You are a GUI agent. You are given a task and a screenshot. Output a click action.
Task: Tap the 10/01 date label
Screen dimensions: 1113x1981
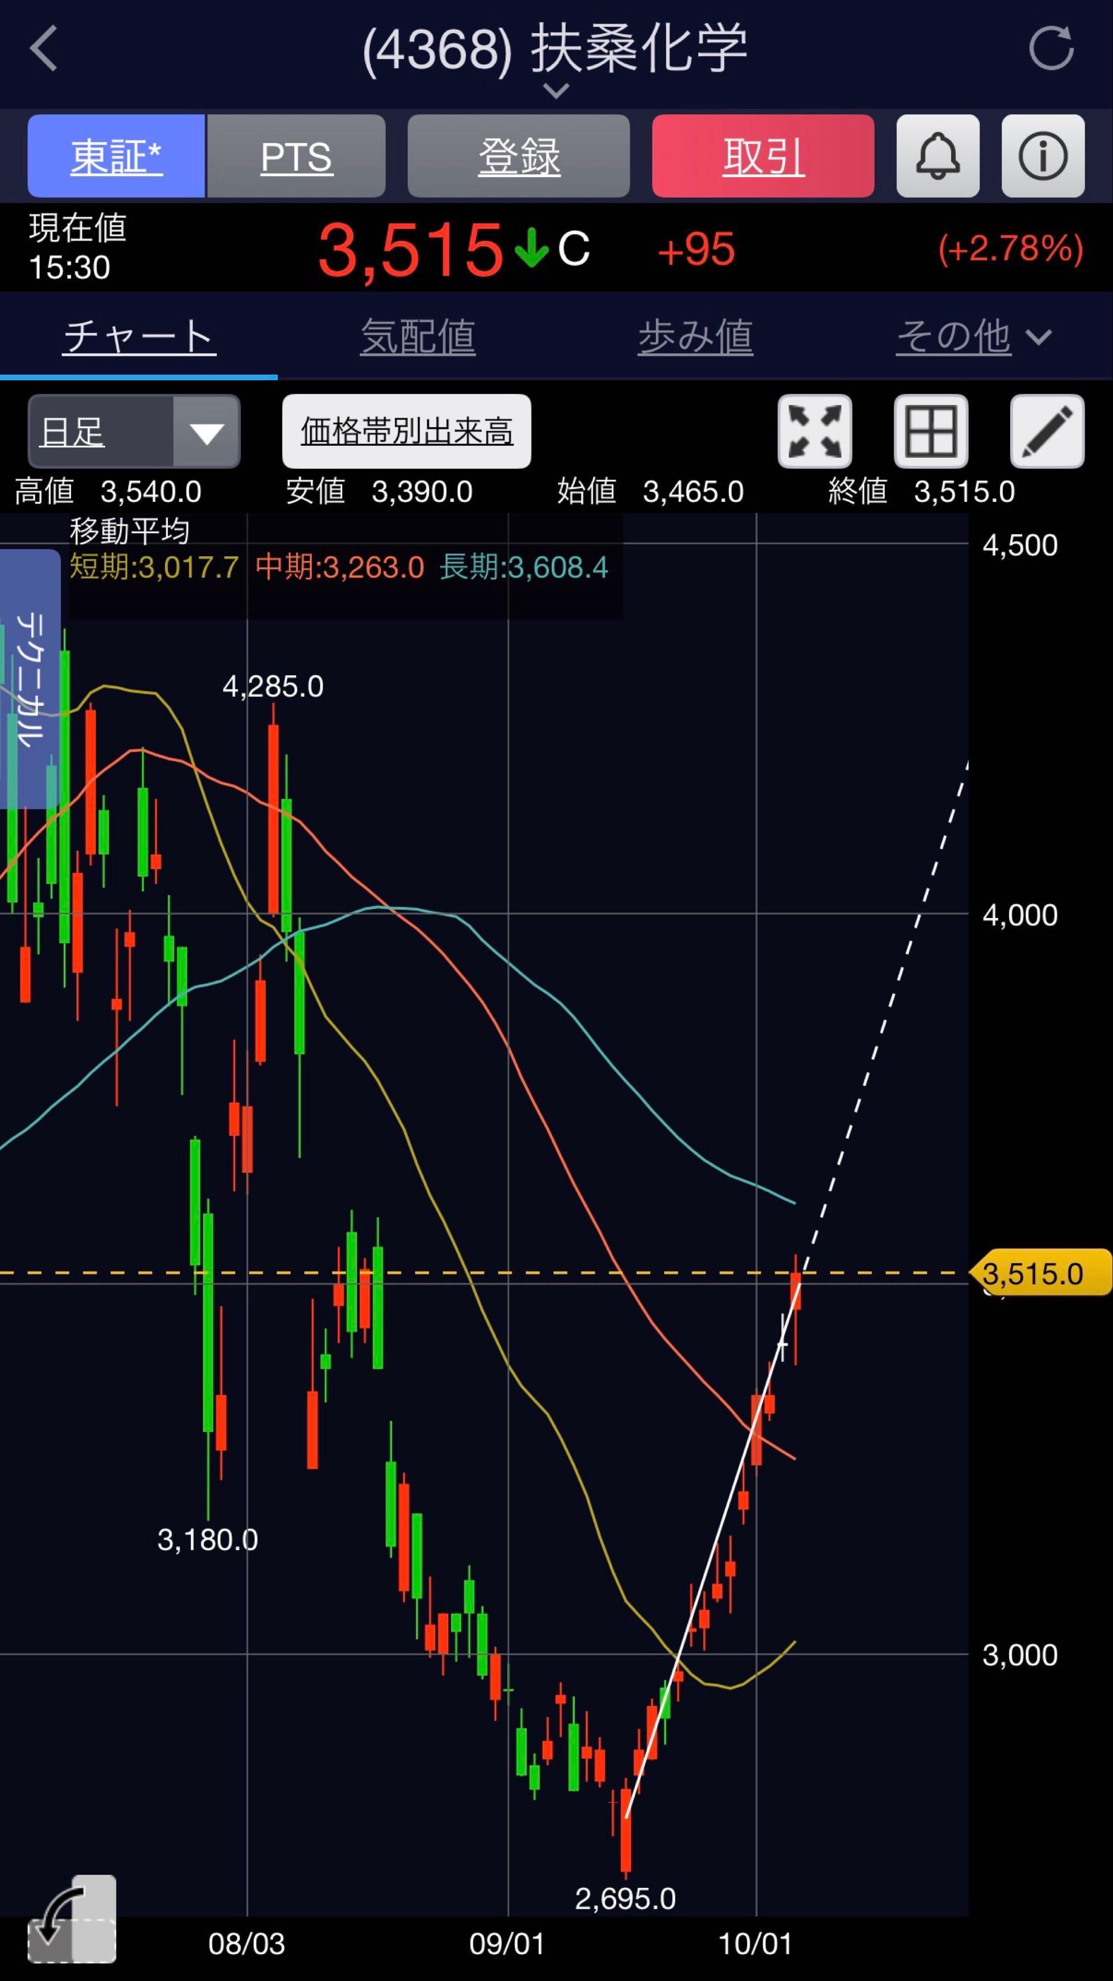coord(755,1944)
